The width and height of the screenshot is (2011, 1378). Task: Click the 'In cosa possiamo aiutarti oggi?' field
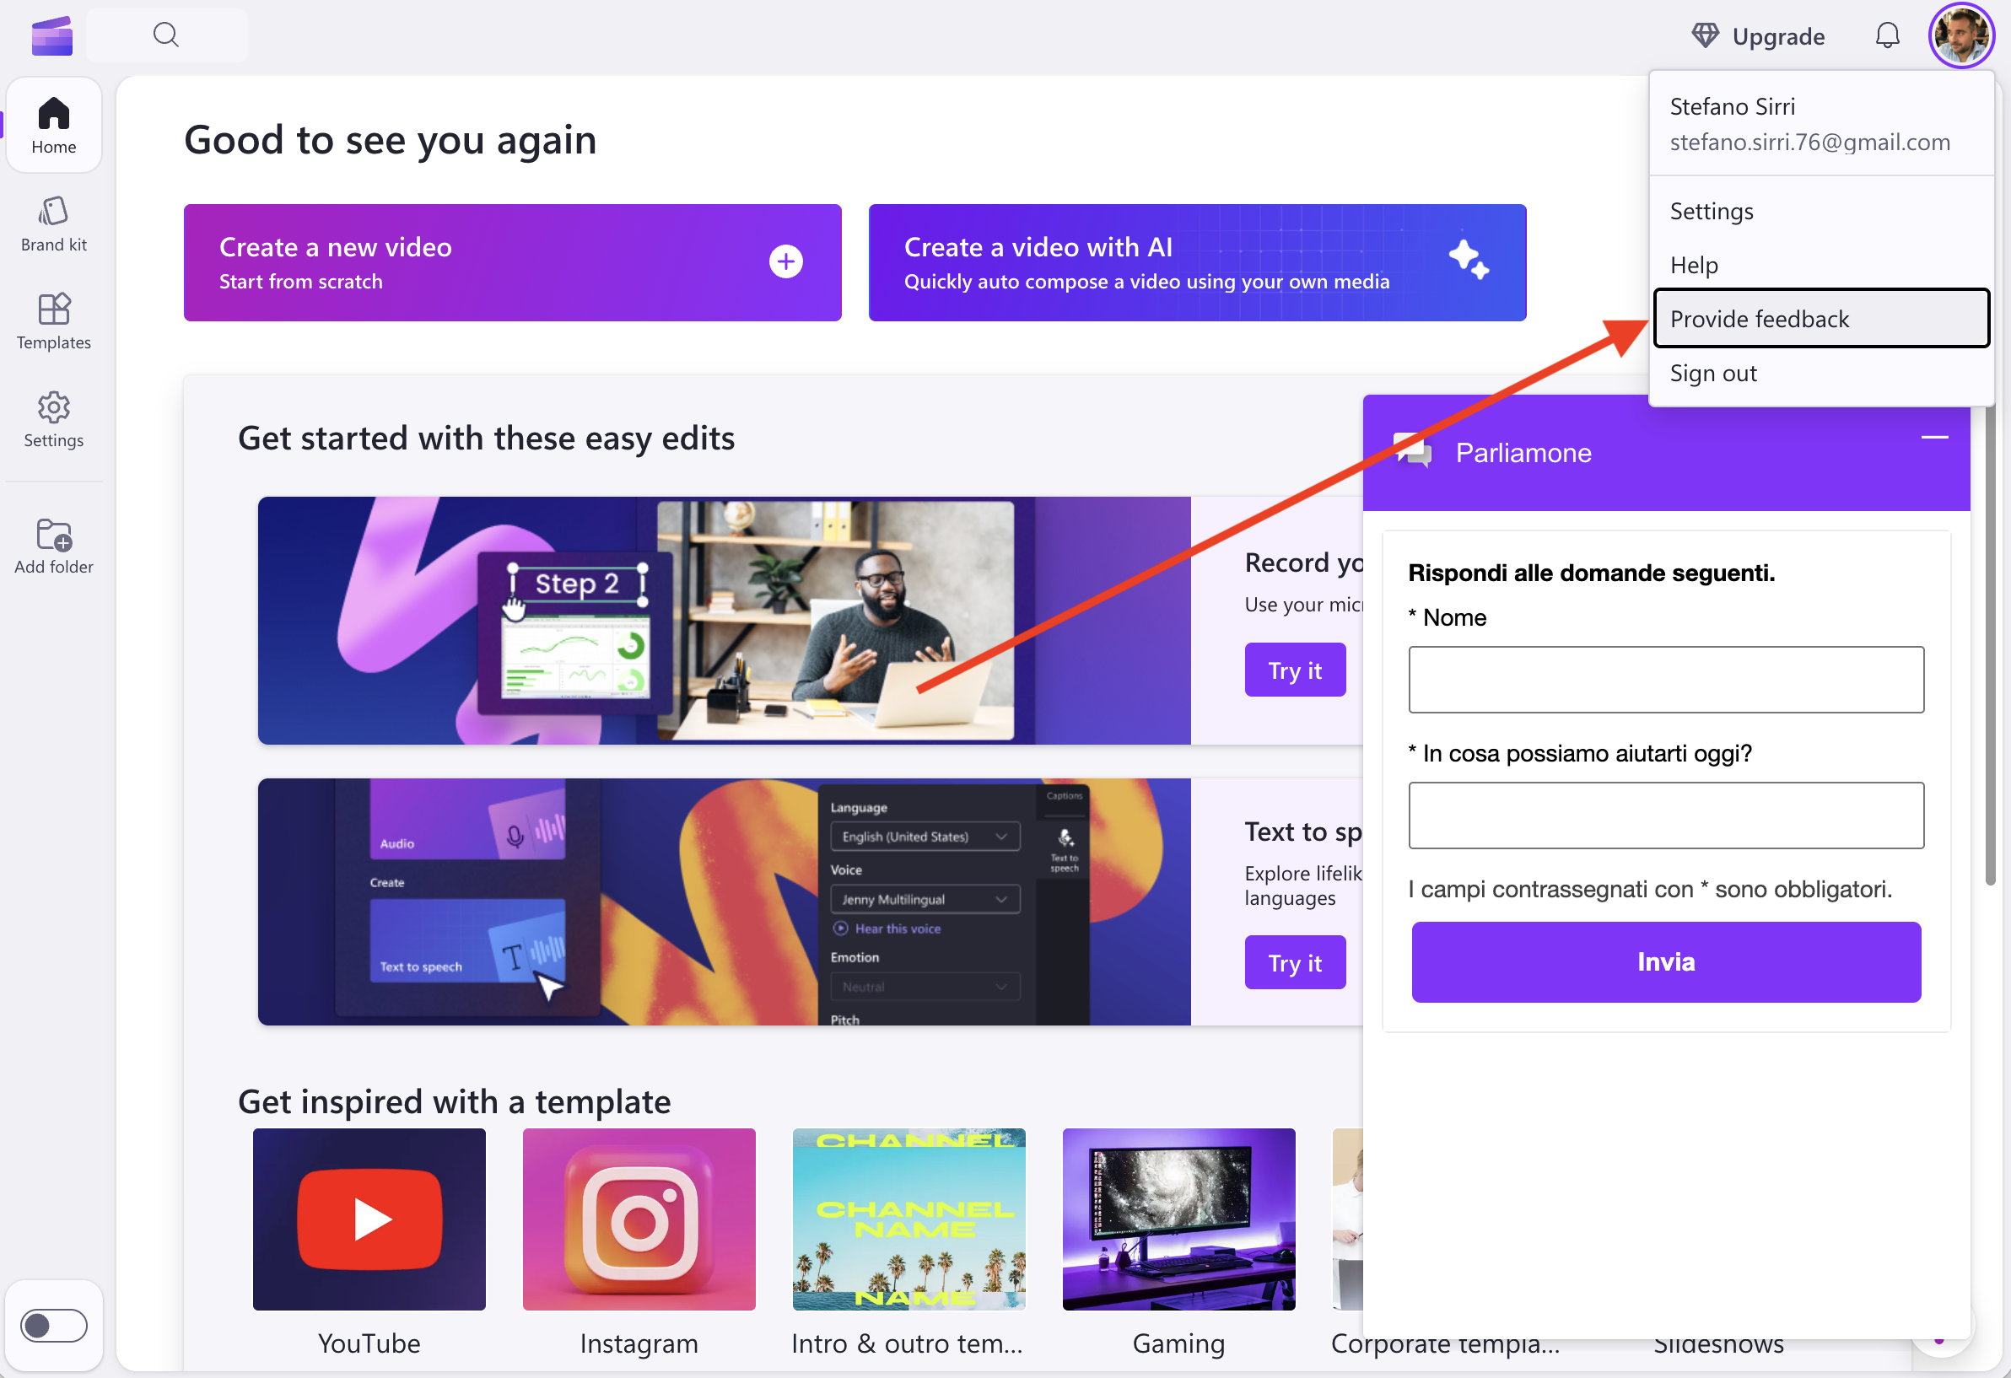[x=1666, y=815]
